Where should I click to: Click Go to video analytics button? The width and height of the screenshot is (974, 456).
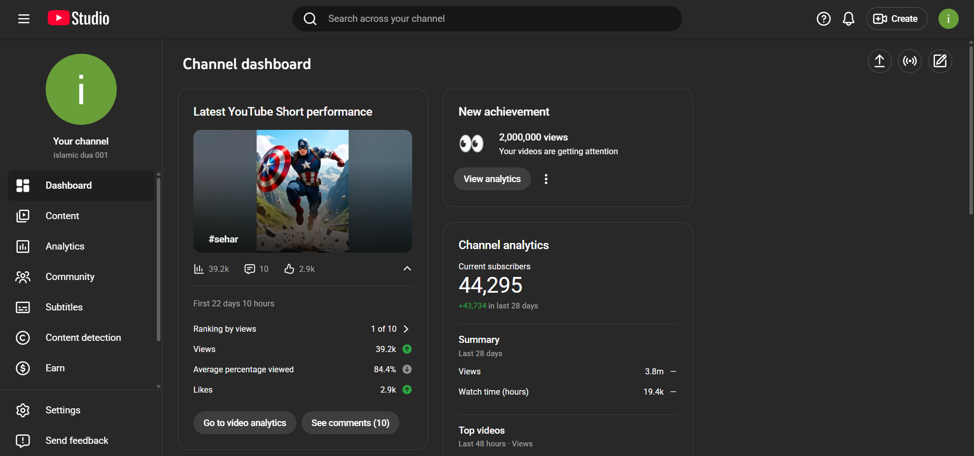point(245,423)
